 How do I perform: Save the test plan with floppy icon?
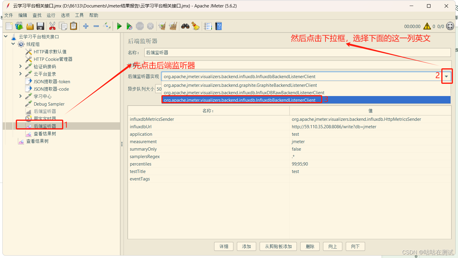coord(40,26)
